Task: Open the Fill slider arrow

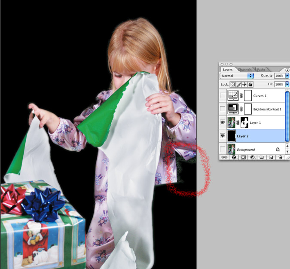Action: click(287, 84)
